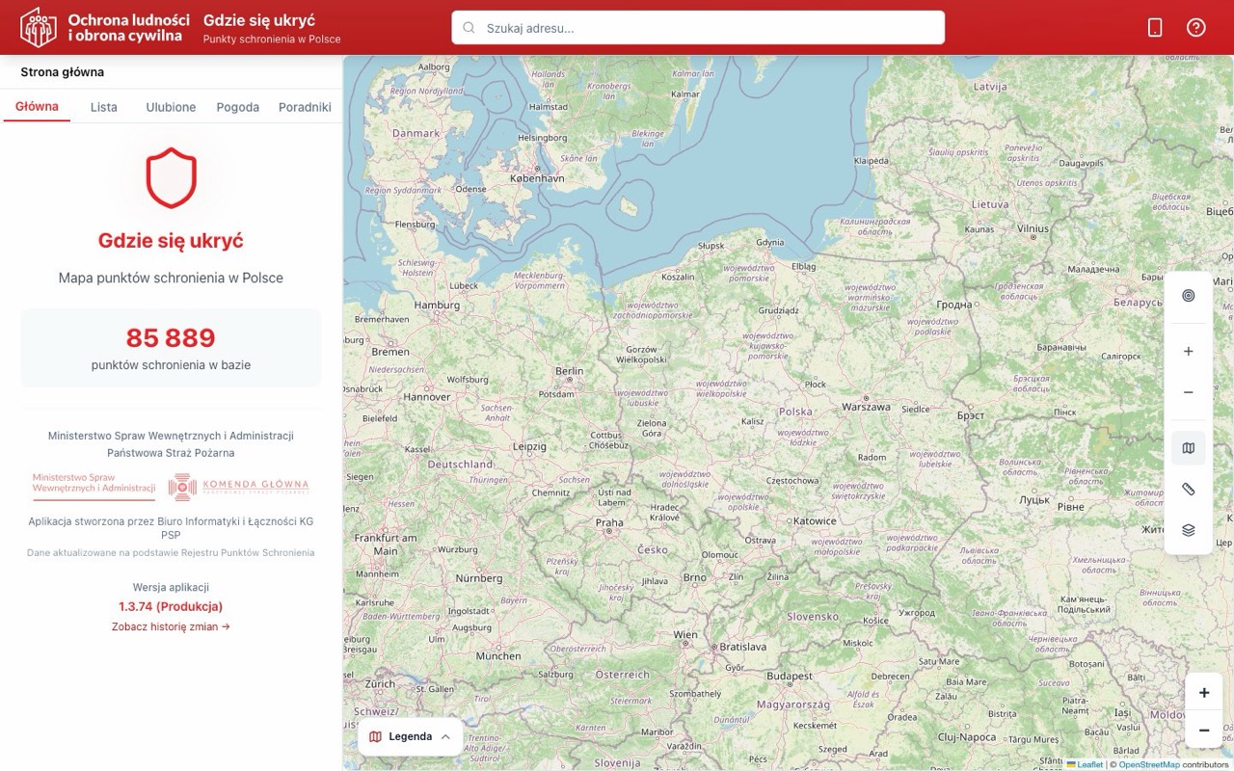Open the Zobacz historię zmian link

171,626
